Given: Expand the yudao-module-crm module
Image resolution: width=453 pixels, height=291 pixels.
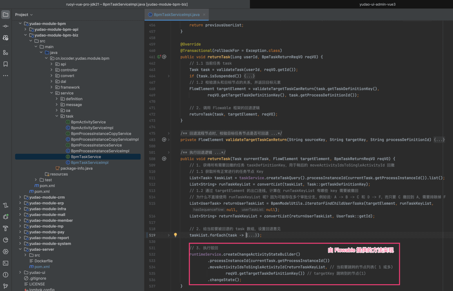Looking at the screenshot, I should 20,197.
